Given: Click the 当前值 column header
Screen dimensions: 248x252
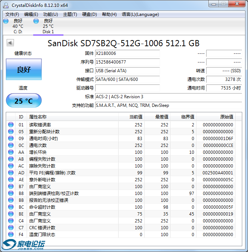Looking at the screenshot, I should click(x=131, y=117).
